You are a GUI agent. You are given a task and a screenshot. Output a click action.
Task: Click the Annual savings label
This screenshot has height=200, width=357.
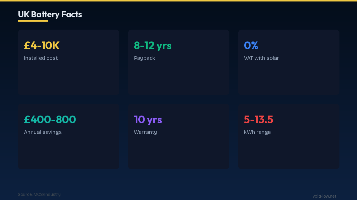coord(43,132)
